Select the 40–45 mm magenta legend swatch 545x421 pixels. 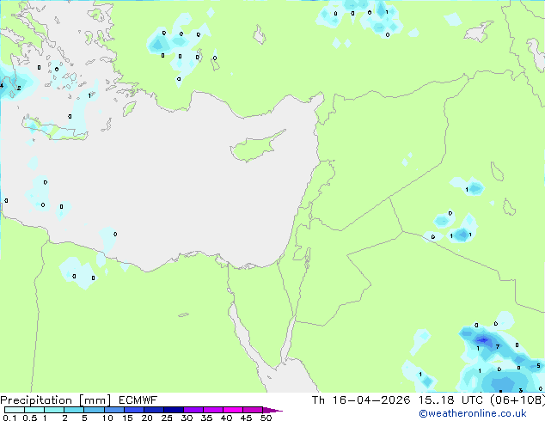[x=233, y=410]
